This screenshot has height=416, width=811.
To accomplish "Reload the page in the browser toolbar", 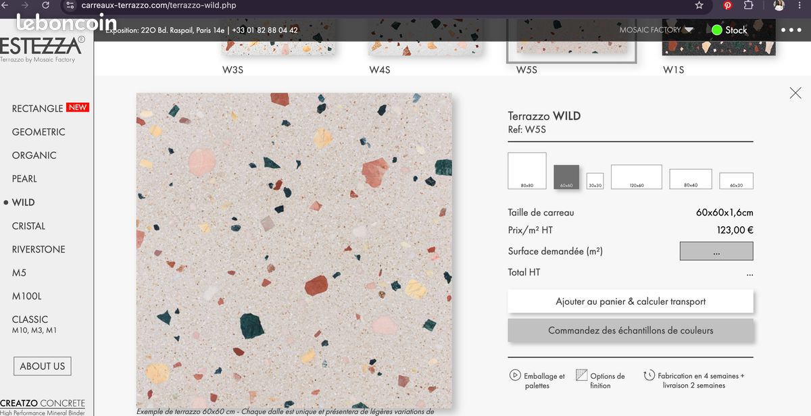I will coord(46,5).
